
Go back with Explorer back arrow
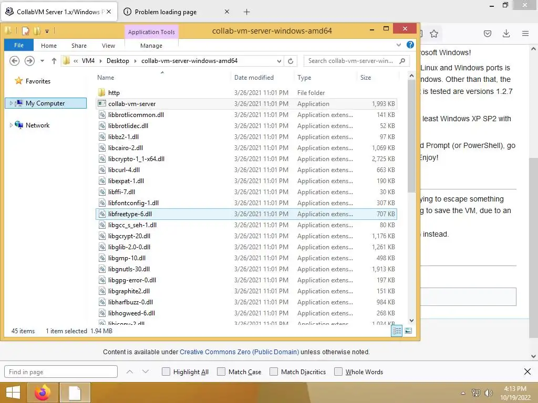click(x=14, y=61)
